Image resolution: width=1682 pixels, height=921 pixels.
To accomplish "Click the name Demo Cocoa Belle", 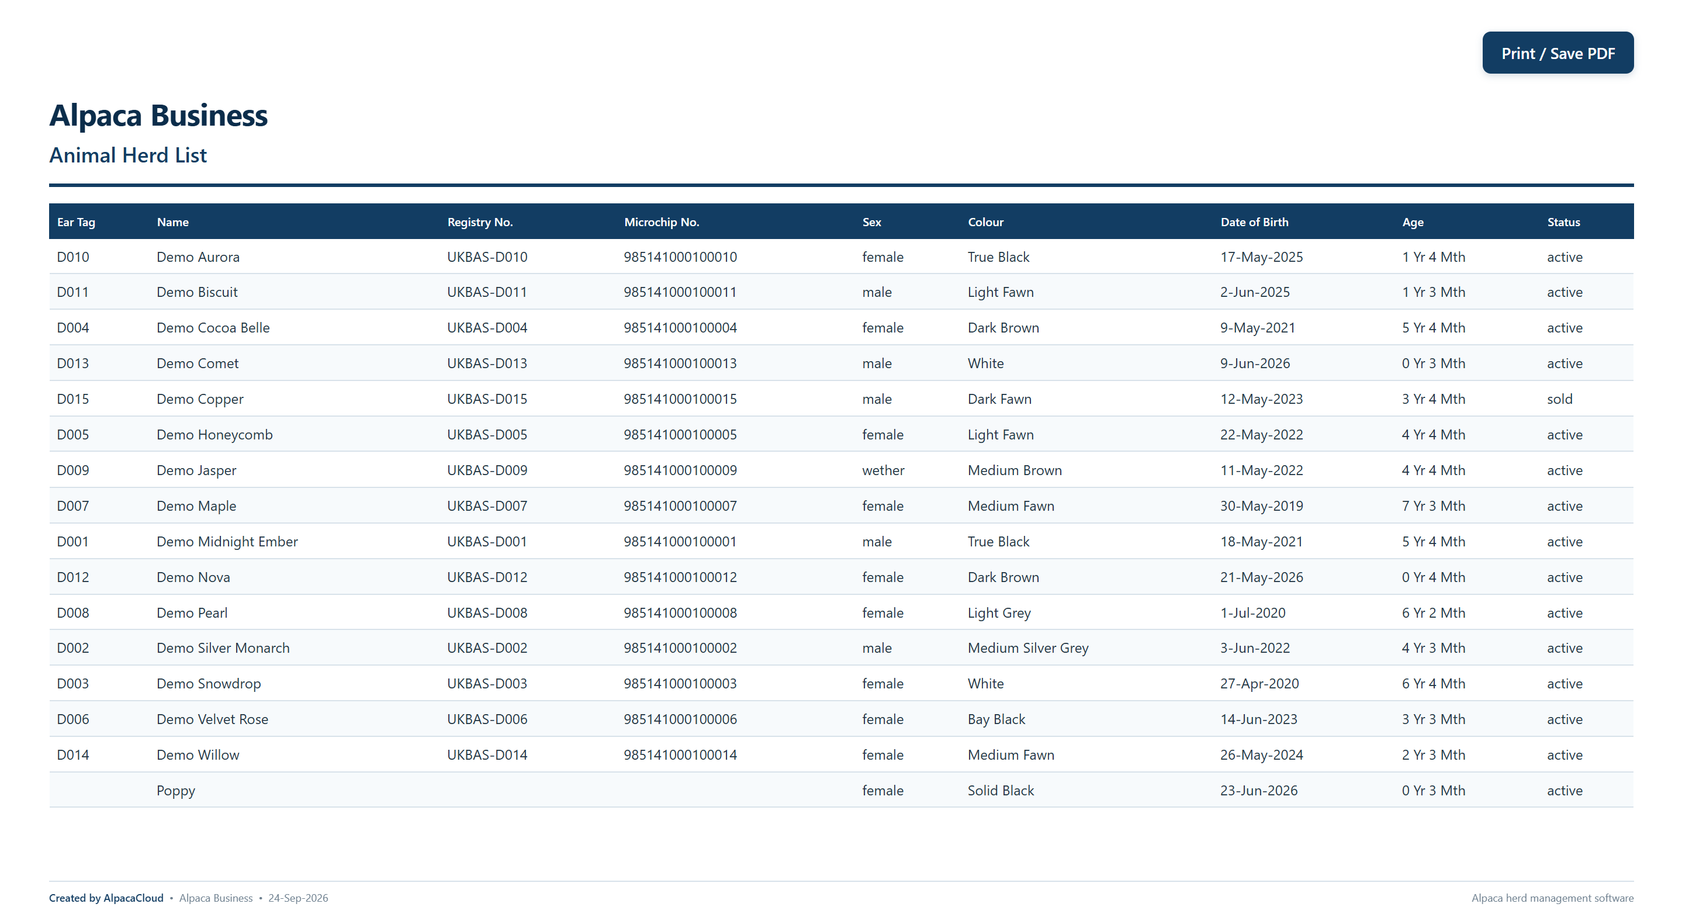I will [x=213, y=328].
